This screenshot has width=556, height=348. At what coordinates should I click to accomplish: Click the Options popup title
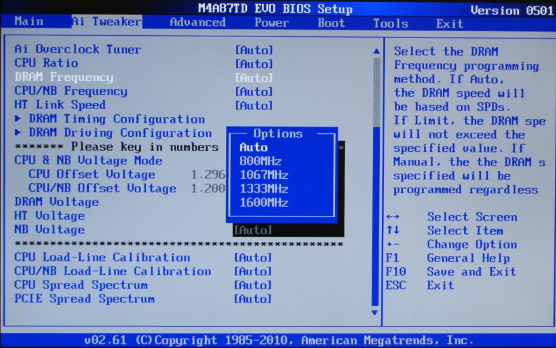278,134
